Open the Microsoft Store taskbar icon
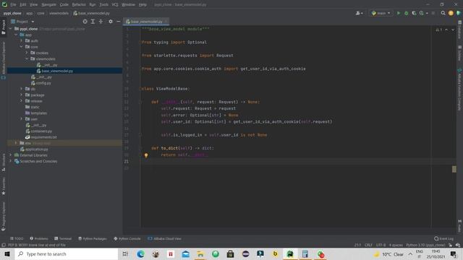The height and width of the screenshot is (260, 463). (230, 253)
